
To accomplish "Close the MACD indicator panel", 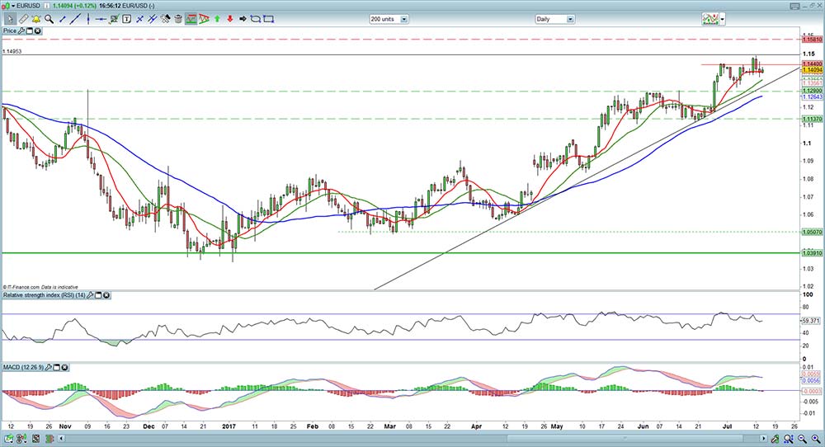I will 64,367.
